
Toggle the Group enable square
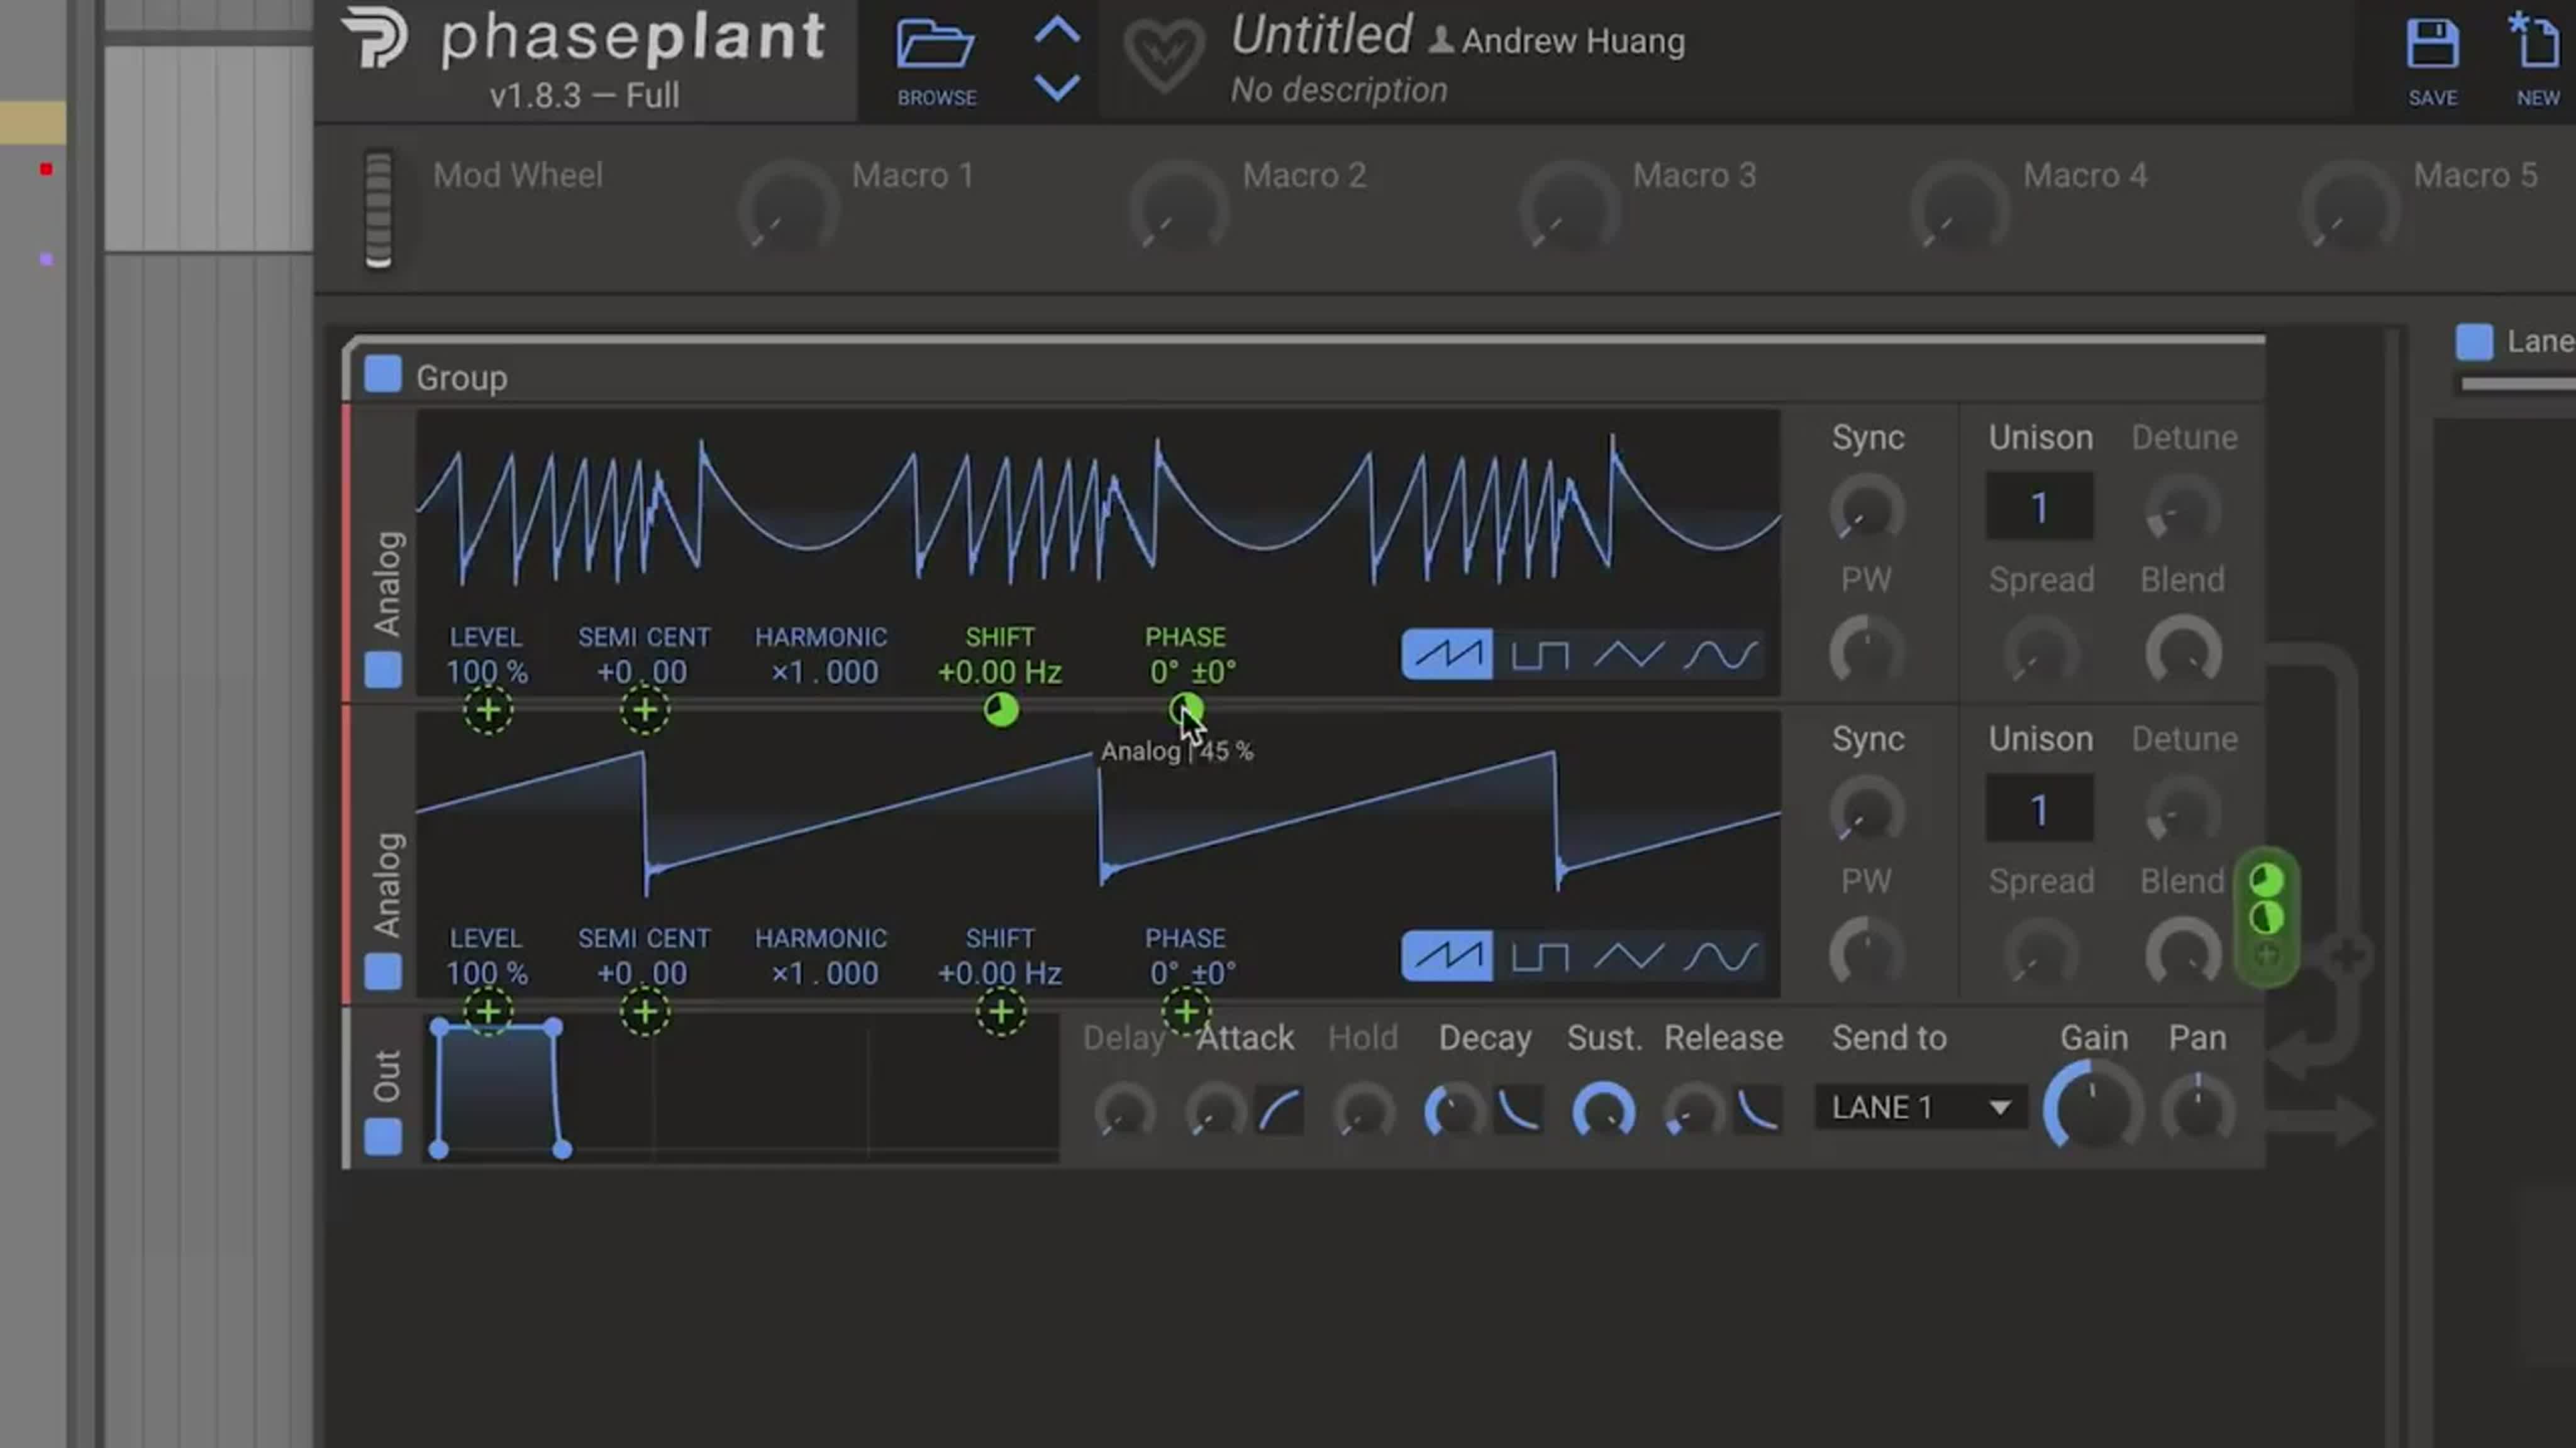pyautogui.click(x=382, y=375)
